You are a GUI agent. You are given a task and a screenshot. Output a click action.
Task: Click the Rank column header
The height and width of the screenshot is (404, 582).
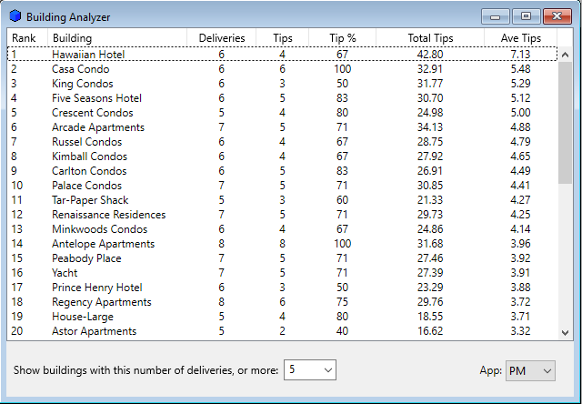(28, 38)
